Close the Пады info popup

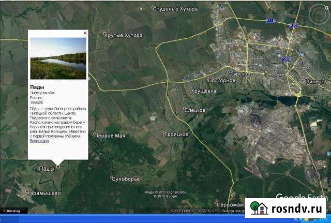point(85,33)
